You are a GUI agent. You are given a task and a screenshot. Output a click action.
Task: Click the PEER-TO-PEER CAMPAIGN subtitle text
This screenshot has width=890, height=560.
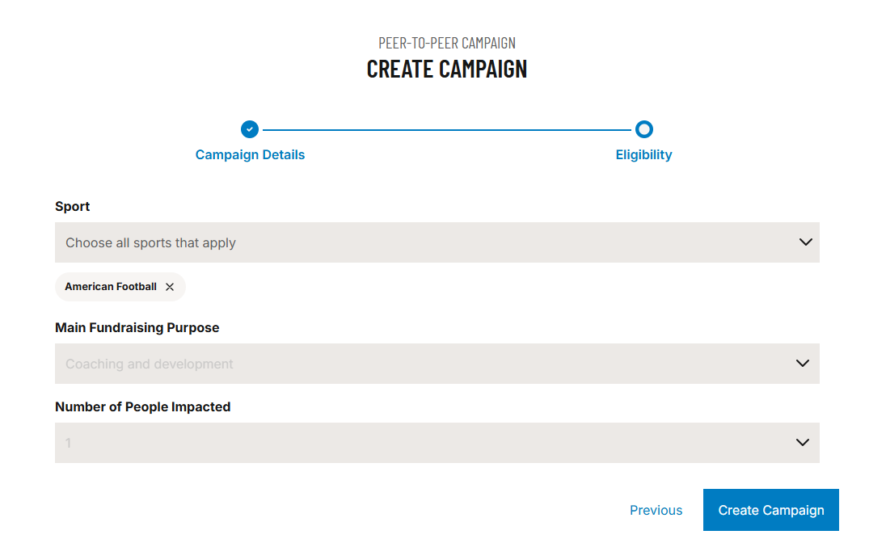(446, 43)
